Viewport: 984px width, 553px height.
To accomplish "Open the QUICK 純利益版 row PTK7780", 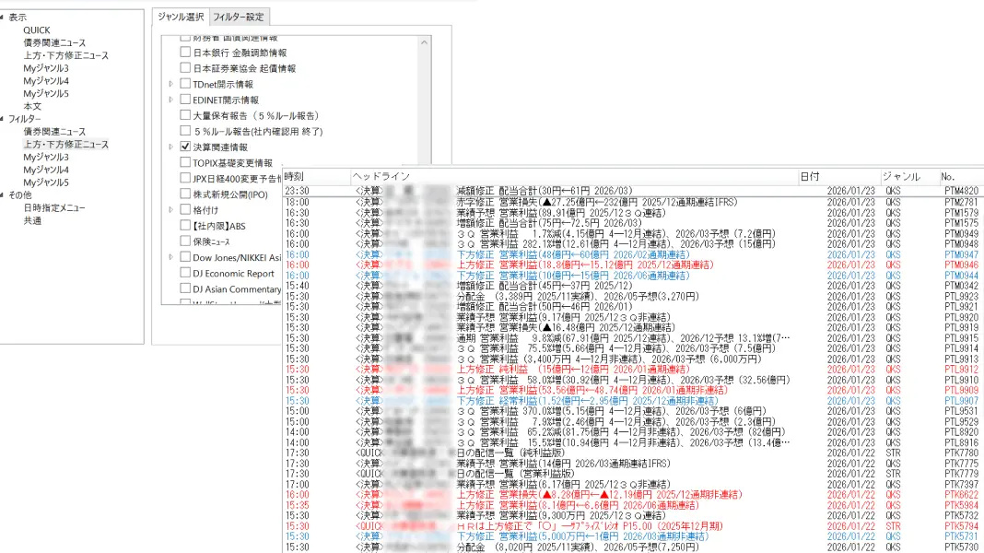I will tap(633, 453).
